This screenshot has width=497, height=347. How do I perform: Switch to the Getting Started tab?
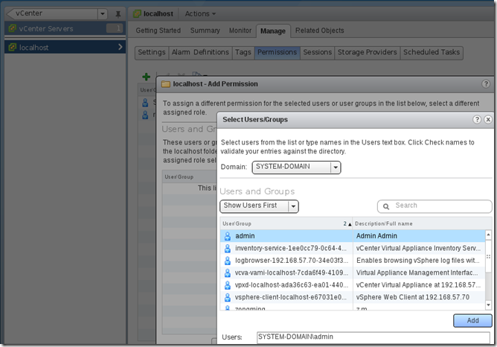click(x=158, y=31)
